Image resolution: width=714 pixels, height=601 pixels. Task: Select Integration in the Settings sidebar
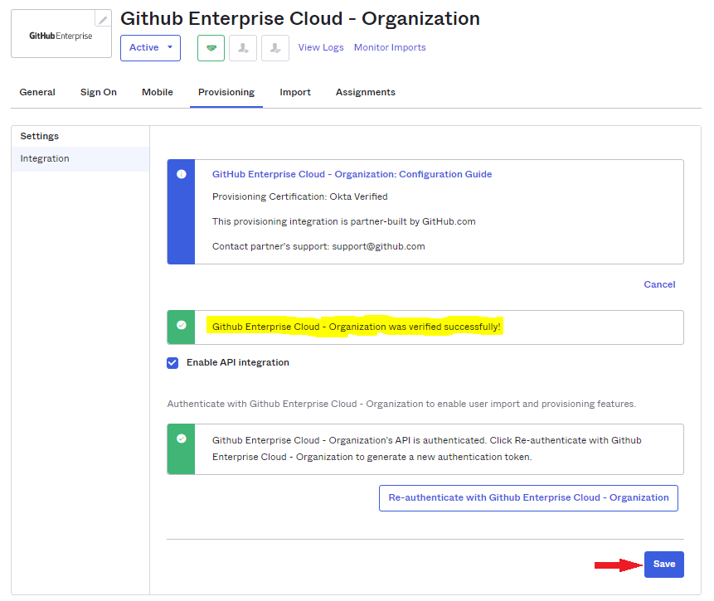45,159
